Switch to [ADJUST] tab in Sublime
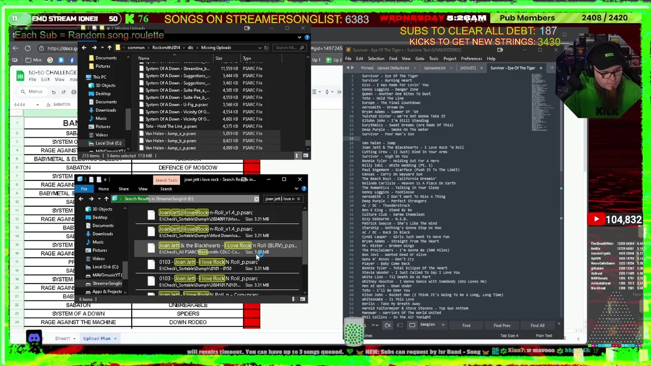This screenshot has width=651, height=366. pyautogui.click(x=467, y=68)
